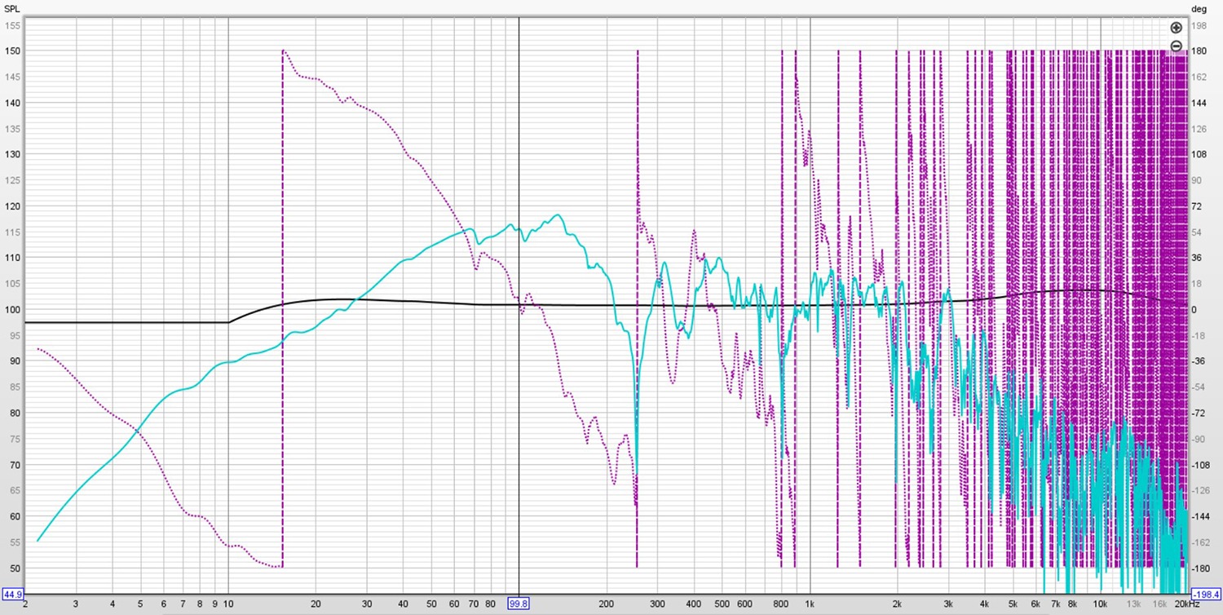This screenshot has width=1223, height=615.
Task: Edit the -198.4 phase axis limit box
Action: click(x=1205, y=594)
